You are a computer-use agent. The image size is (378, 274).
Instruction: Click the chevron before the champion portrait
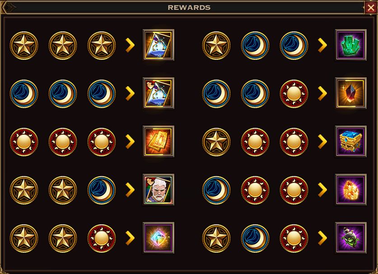point(130,190)
